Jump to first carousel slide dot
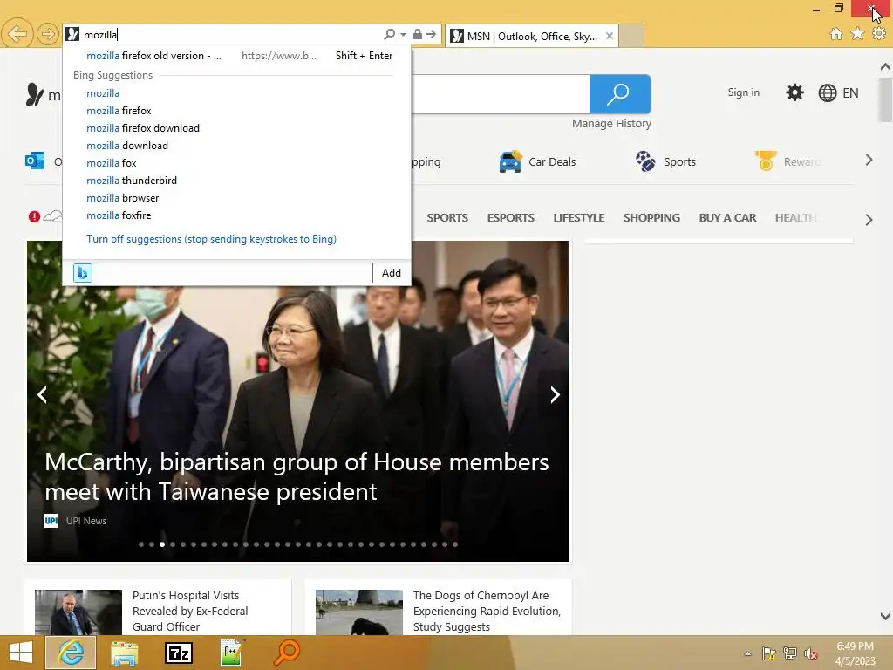Screen dimensions: 893x670 (x=141, y=544)
